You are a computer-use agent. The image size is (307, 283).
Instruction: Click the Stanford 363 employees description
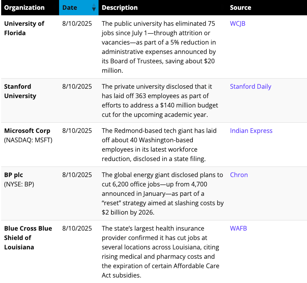pyautogui.click(x=160, y=100)
